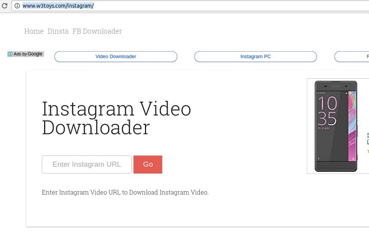The image size is (369, 250).
Task: Open the Sony phone ad image
Action: click(x=336, y=126)
